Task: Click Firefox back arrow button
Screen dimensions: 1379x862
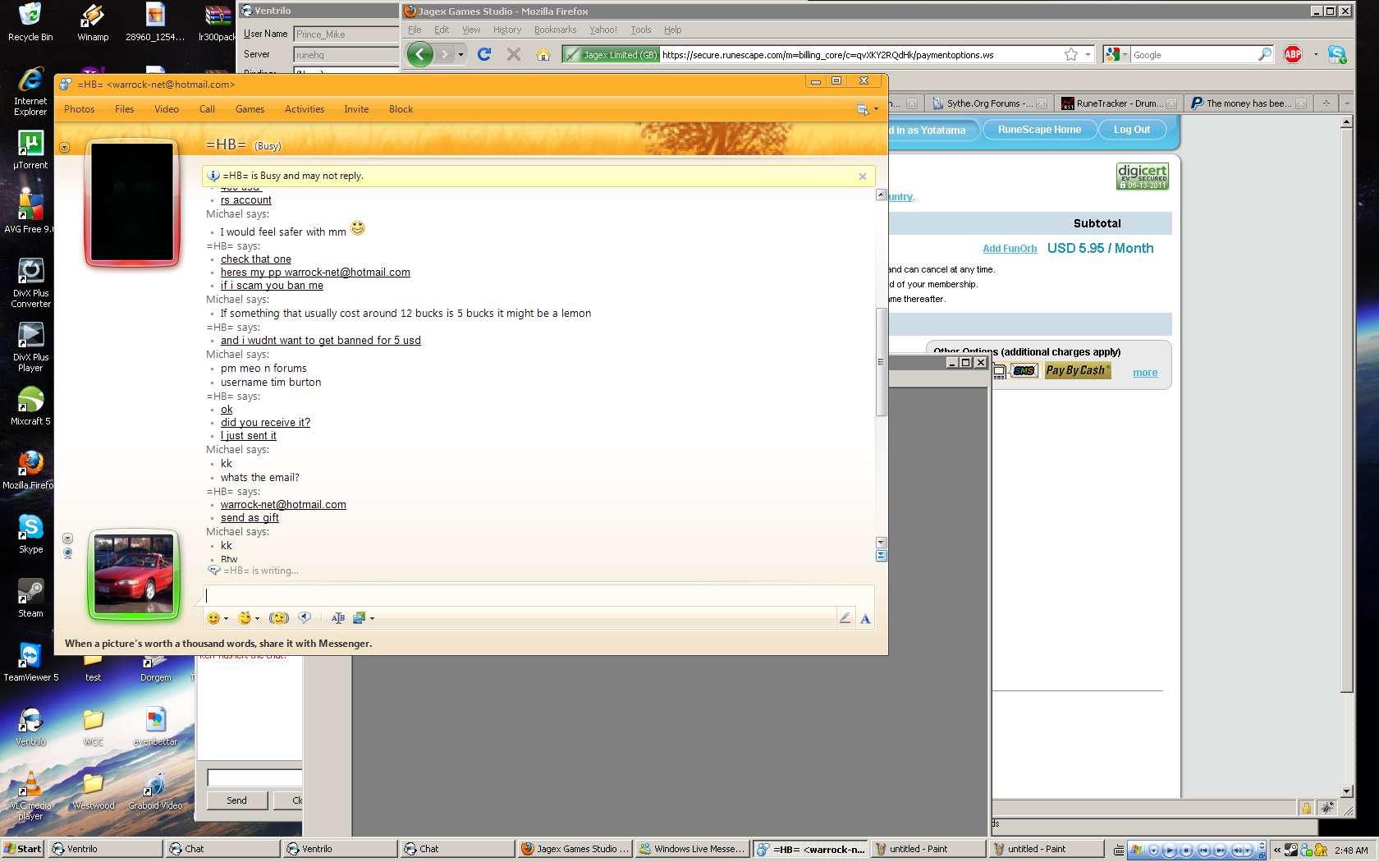Action: coord(420,55)
